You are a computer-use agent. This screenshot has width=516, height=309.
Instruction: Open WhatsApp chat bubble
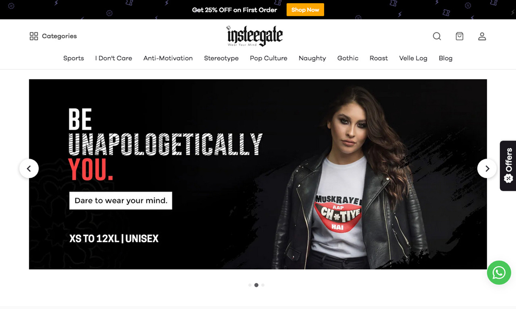(499, 272)
